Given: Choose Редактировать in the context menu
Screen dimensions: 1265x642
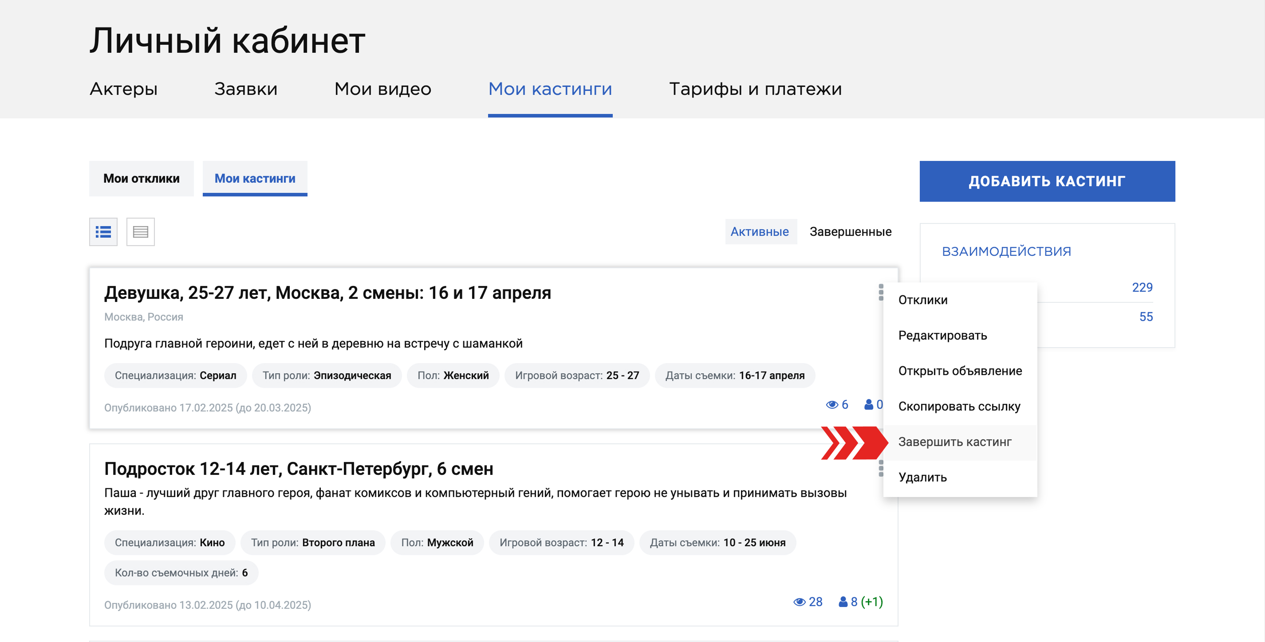Looking at the screenshot, I should coord(960,335).
